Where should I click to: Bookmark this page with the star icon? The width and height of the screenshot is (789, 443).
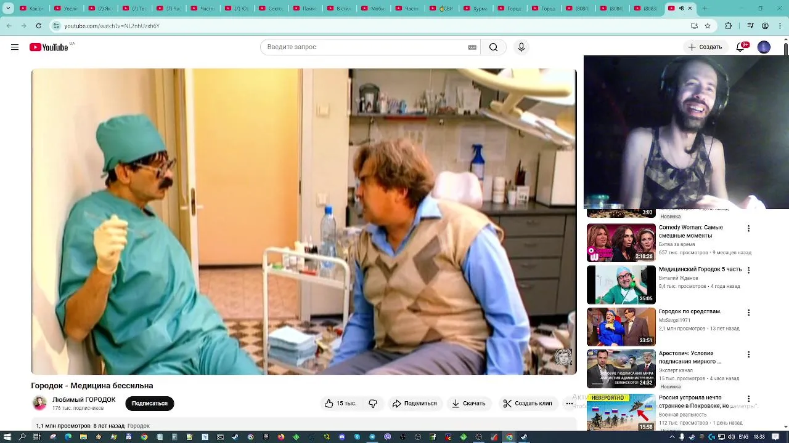[x=708, y=26]
